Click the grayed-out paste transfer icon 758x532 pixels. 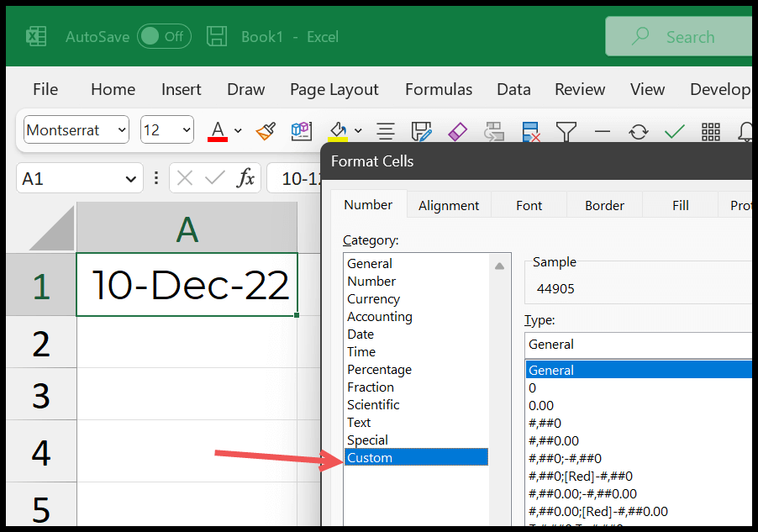pyautogui.click(x=494, y=131)
